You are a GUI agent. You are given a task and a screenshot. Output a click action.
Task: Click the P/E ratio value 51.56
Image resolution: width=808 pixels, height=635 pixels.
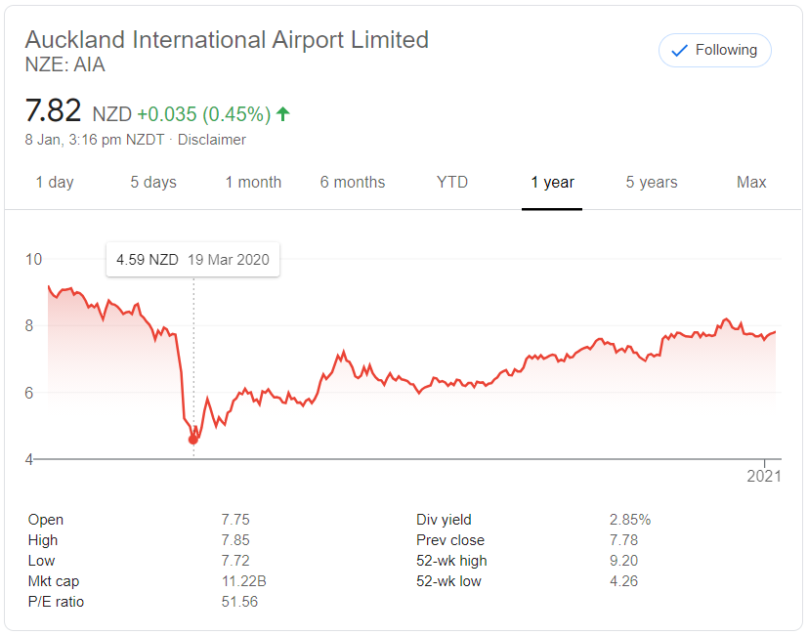[x=239, y=602]
